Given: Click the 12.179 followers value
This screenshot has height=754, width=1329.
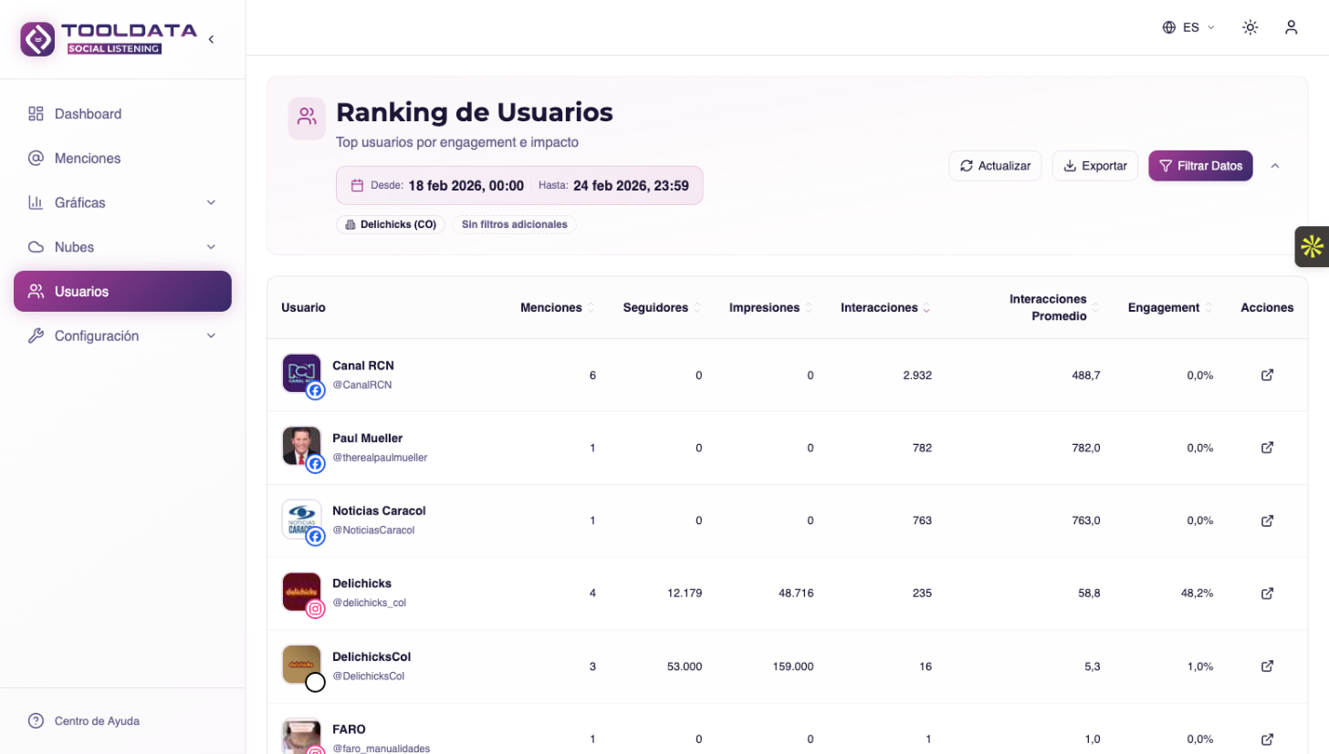Looking at the screenshot, I should (685, 594).
